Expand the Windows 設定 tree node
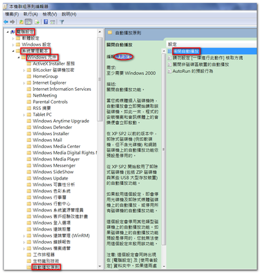 point(13,44)
